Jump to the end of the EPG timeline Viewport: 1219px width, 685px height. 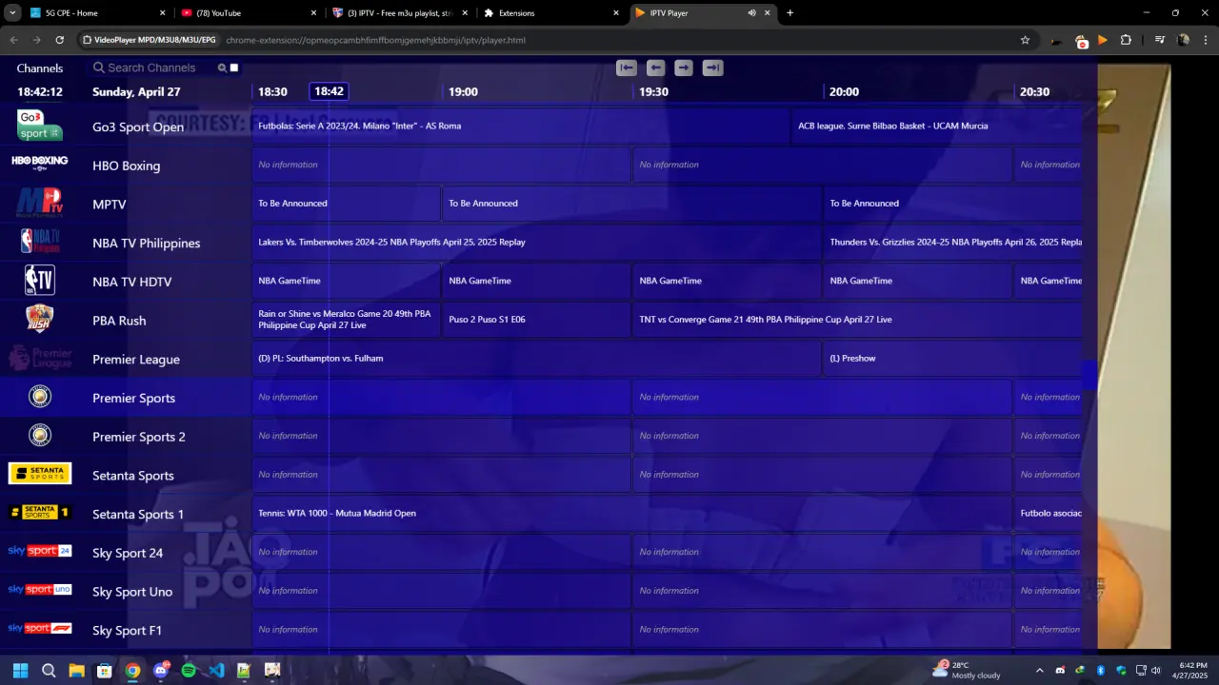[713, 68]
